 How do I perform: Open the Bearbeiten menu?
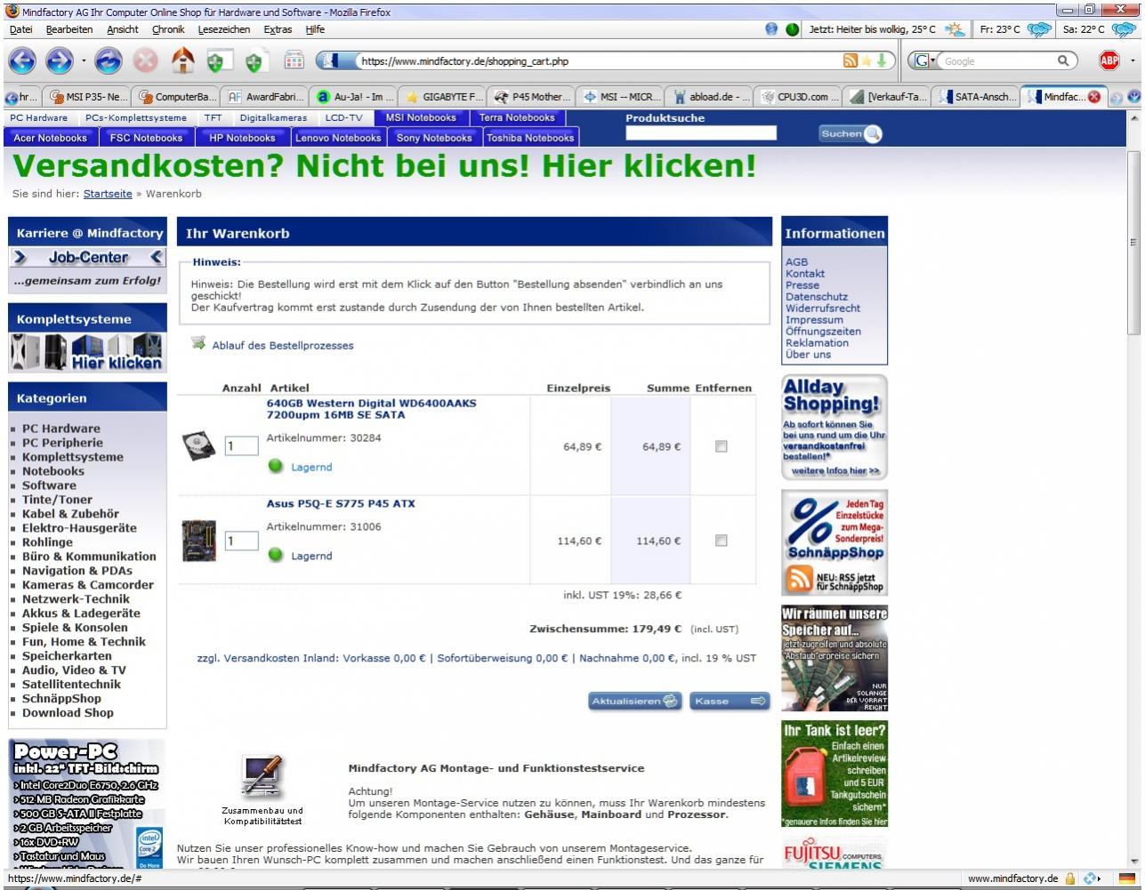tap(69, 29)
